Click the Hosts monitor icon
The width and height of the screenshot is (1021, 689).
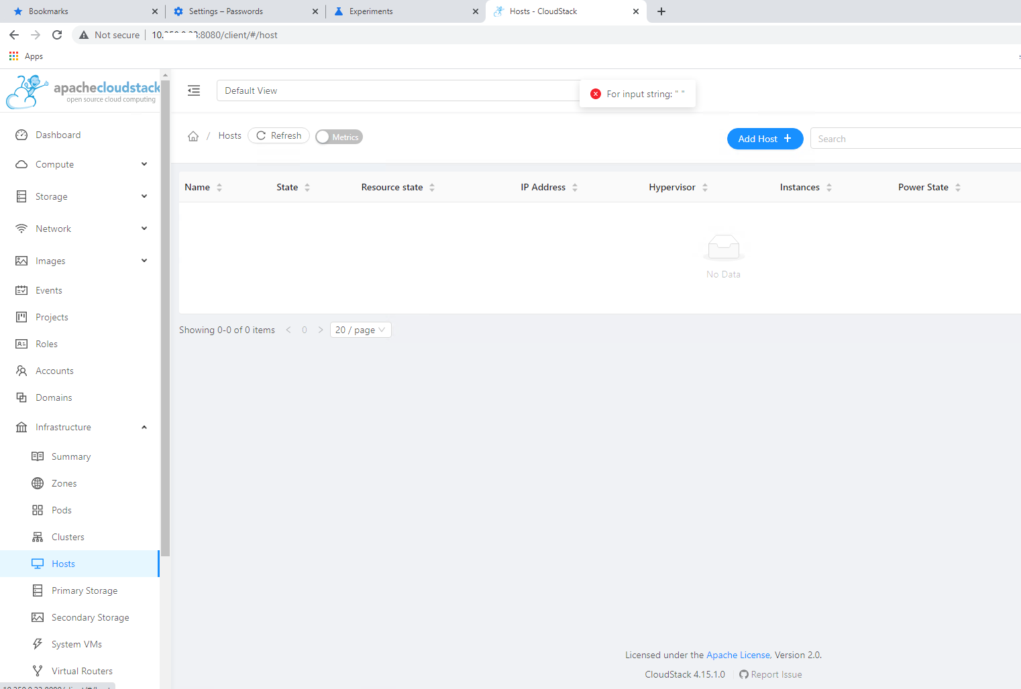coord(38,564)
